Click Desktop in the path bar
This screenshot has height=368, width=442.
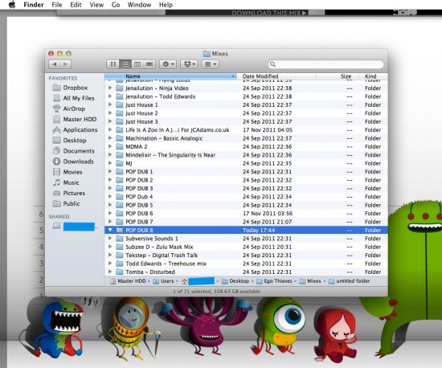coord(235,281)
